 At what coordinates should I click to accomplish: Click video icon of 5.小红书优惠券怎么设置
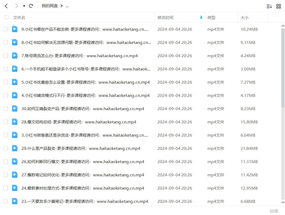[15, 82]
